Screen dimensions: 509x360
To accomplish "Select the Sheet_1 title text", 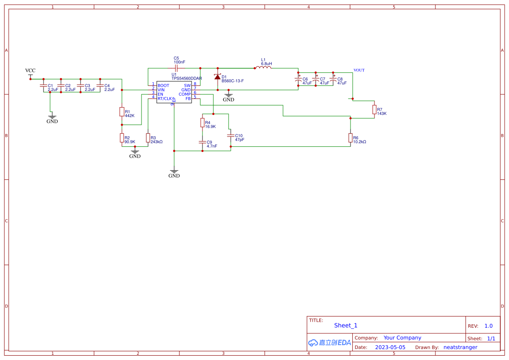I will pos(346,325).
